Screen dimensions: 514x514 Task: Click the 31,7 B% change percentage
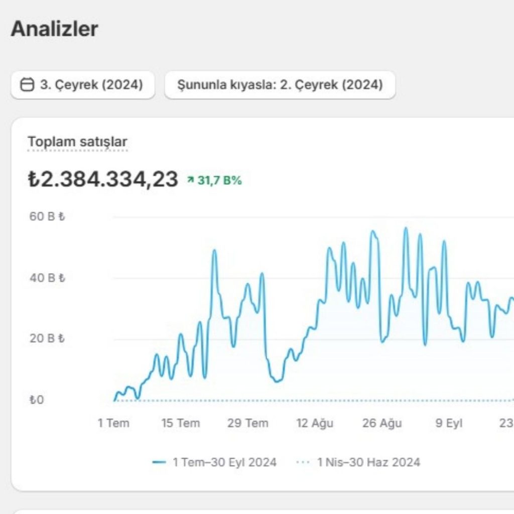[219, 180]
